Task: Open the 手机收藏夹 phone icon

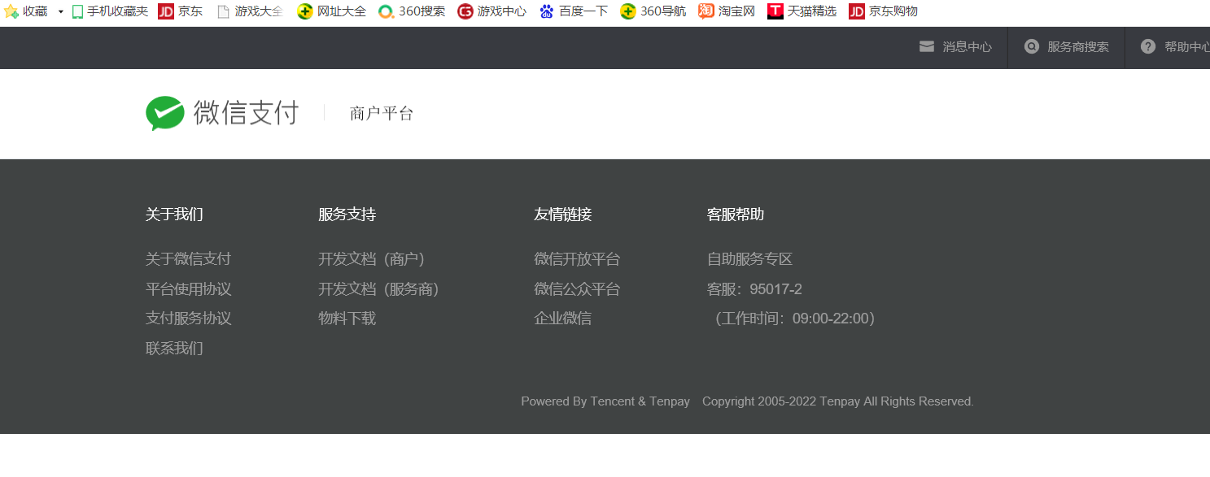Action: [78, 11]
